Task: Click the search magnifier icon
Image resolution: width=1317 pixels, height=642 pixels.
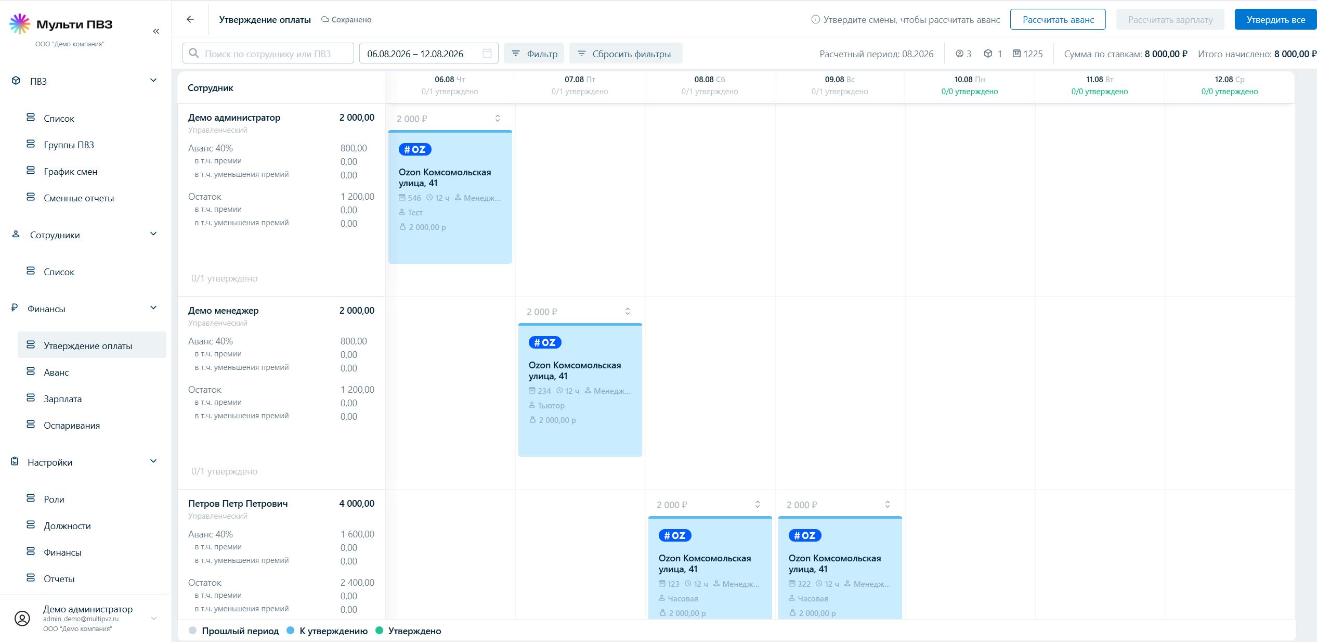Action: [x=194, y=53]
